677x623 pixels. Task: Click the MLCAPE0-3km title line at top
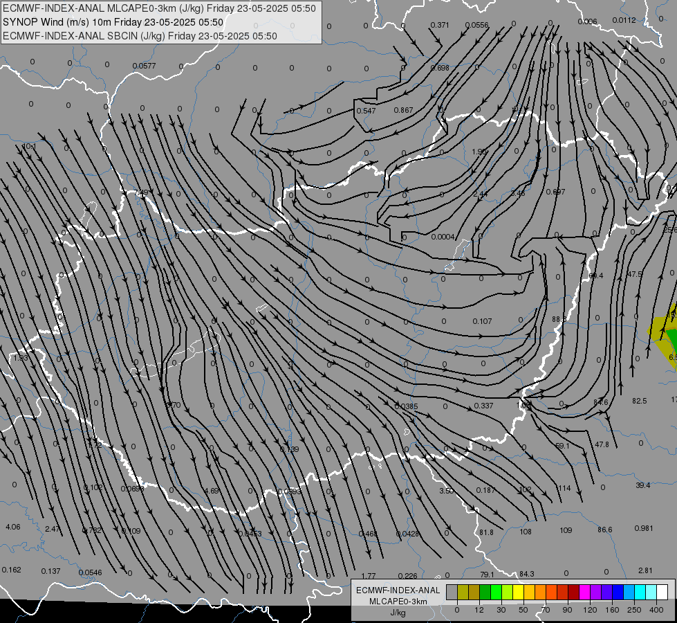159,8
